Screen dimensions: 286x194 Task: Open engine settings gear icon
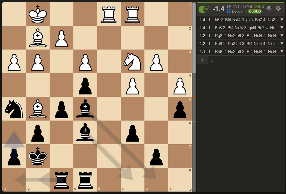[278, 8]
